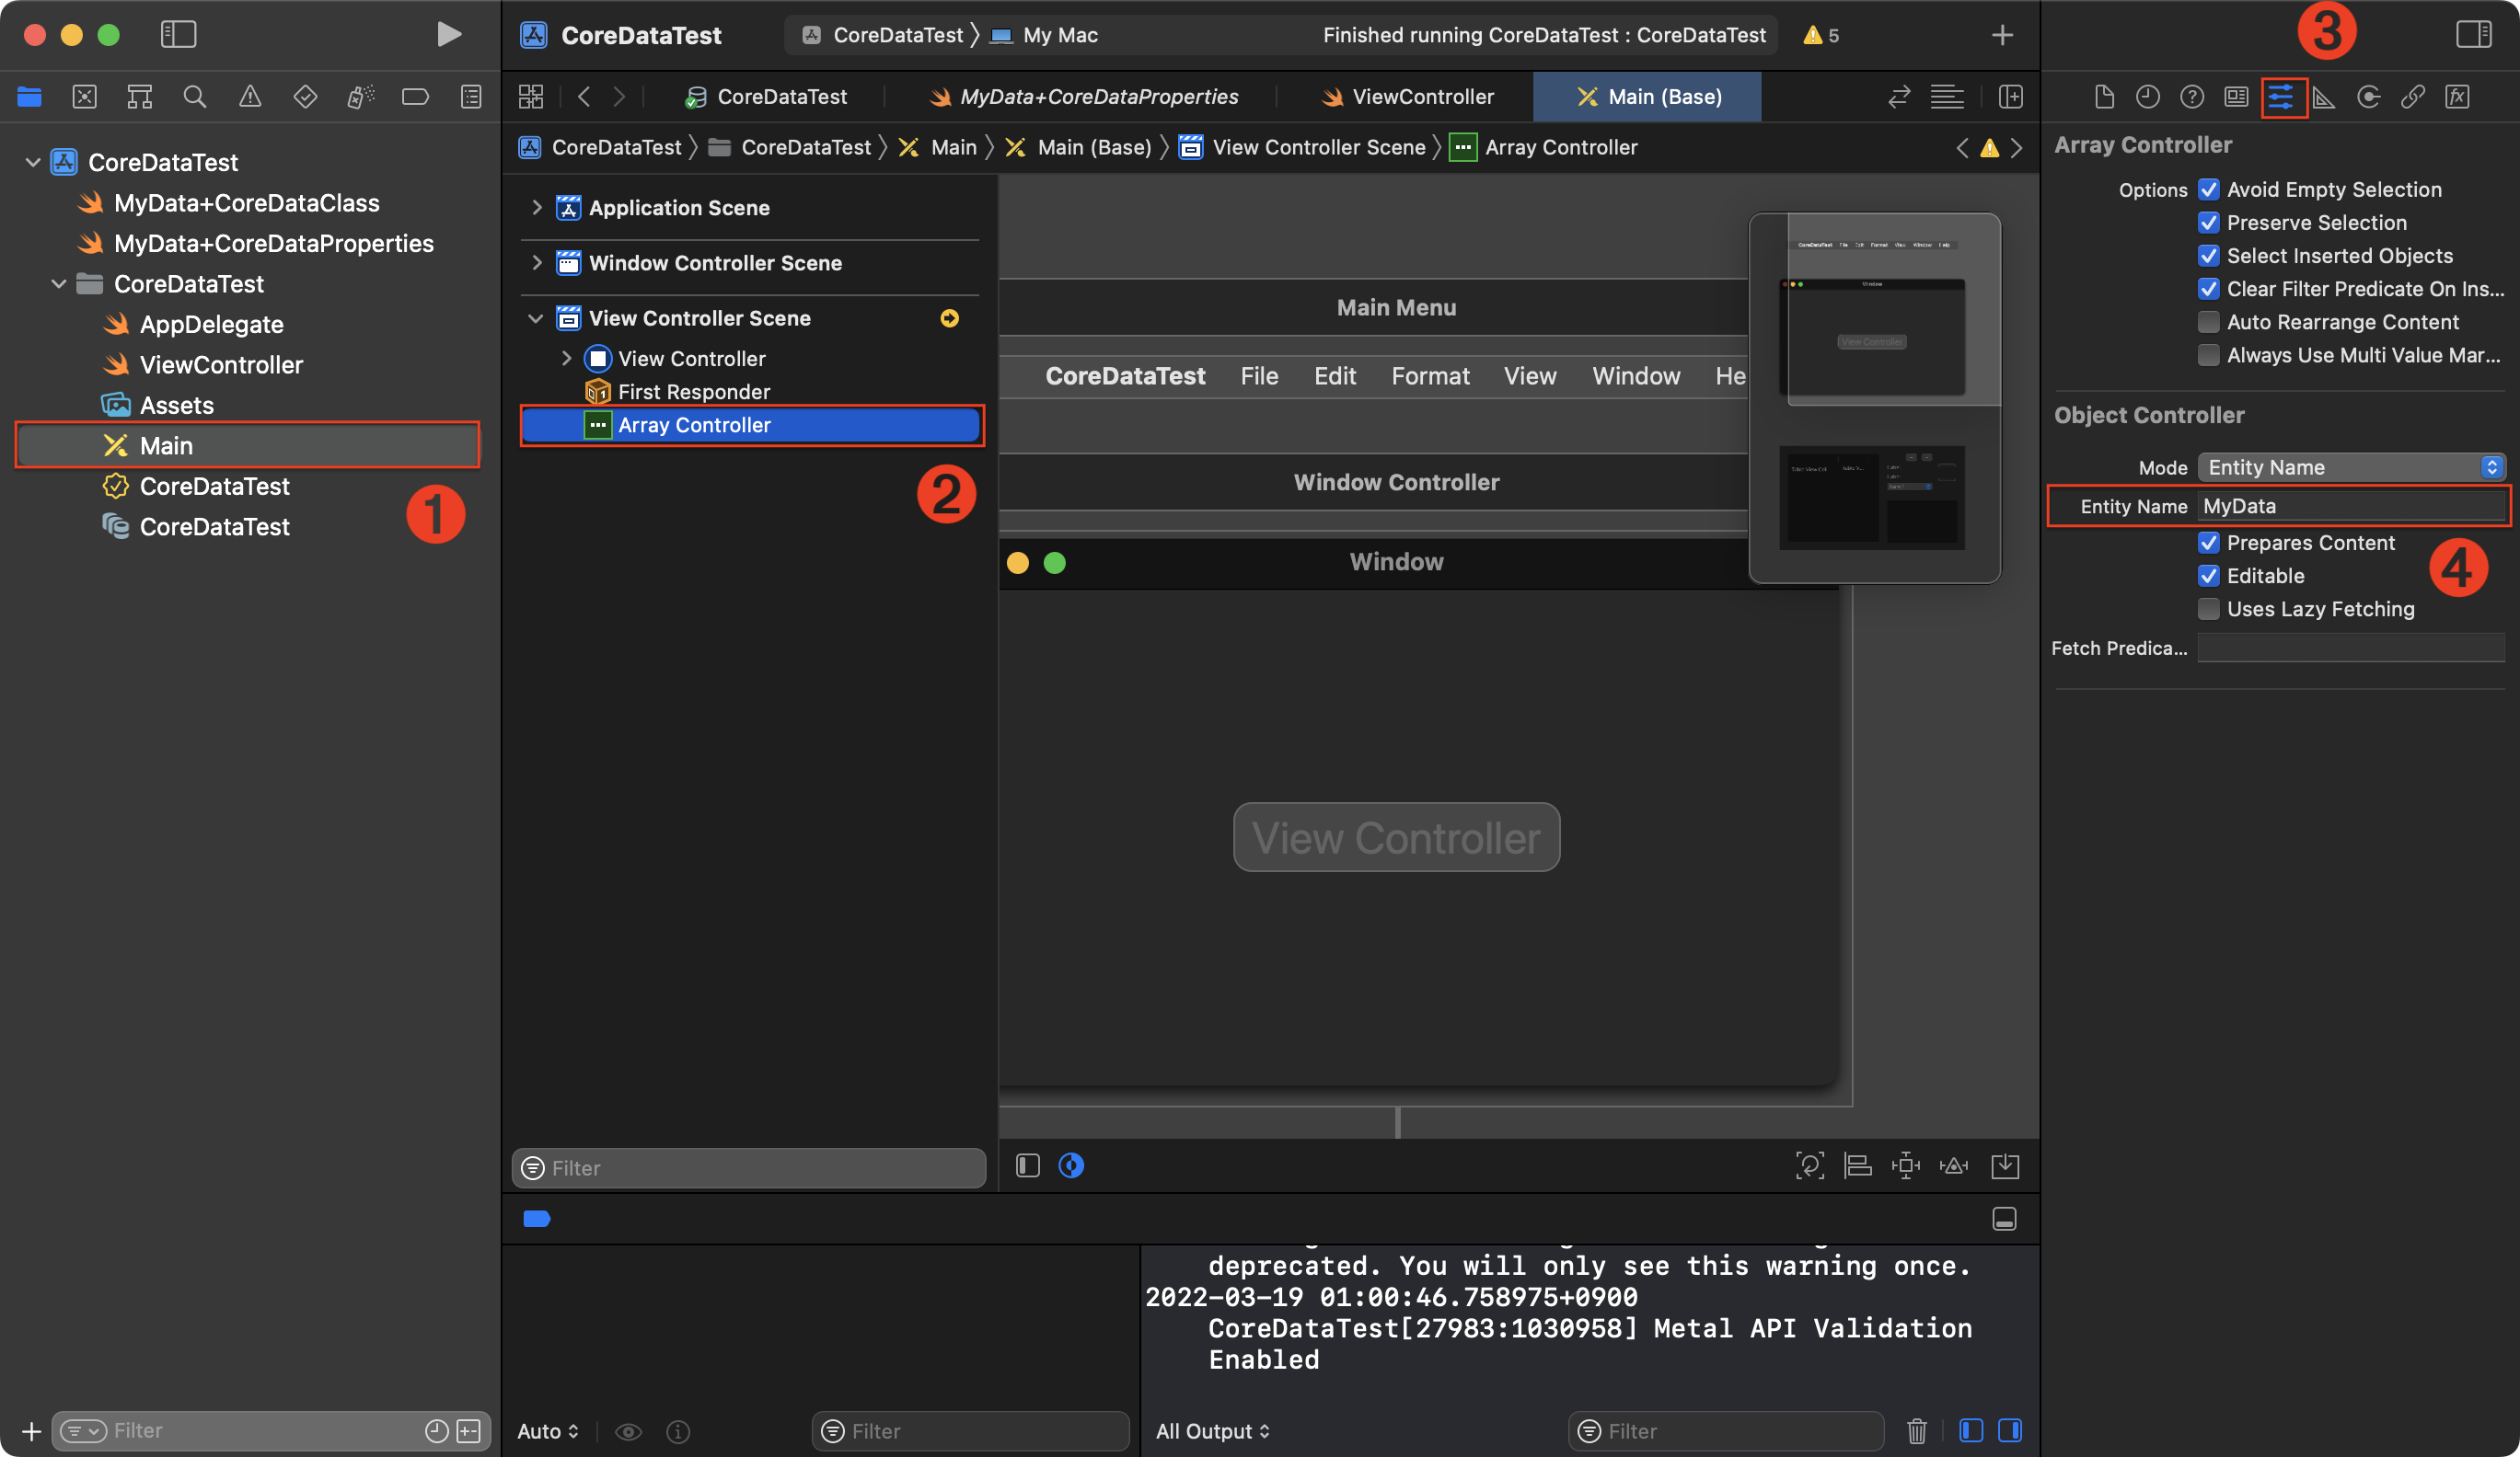Open the All Output console selector
The width and height of the screenshot is (2520, 1457).
1212,1430
